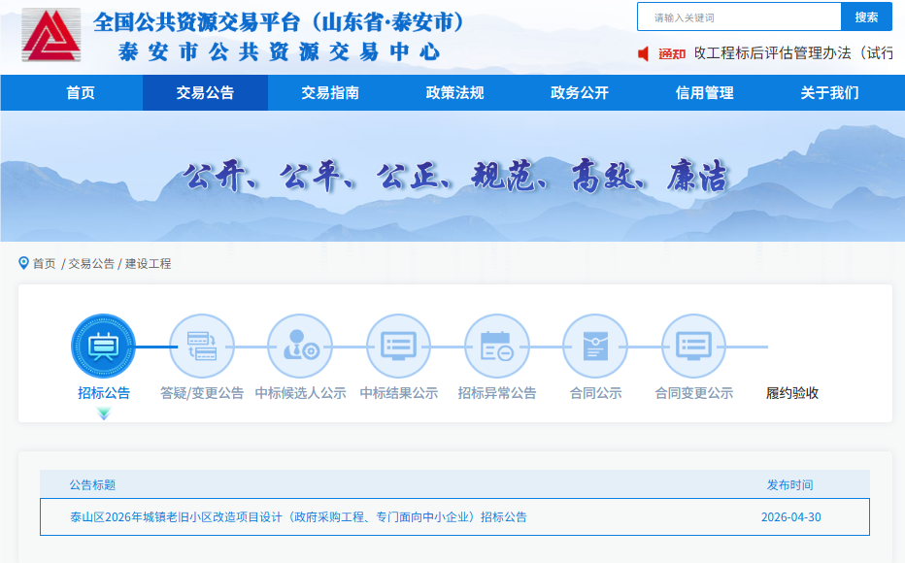Open the 招标异常公告 icon
The height and width of the screenshot is (563, 905).
point(496,347)
